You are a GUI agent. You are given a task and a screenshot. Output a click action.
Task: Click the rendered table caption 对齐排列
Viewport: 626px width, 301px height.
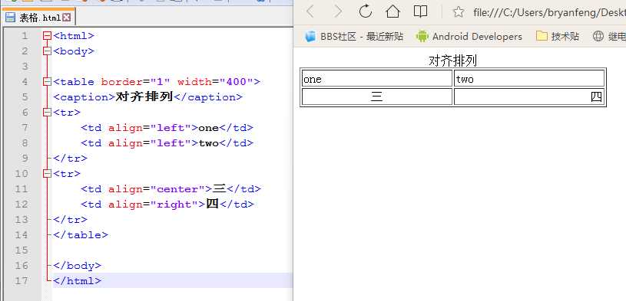(452, 61)
